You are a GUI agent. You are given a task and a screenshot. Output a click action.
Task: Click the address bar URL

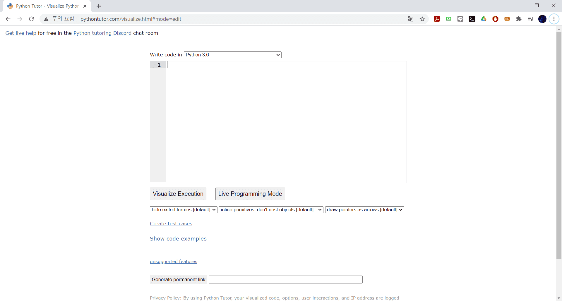click(x=131, y=19)
